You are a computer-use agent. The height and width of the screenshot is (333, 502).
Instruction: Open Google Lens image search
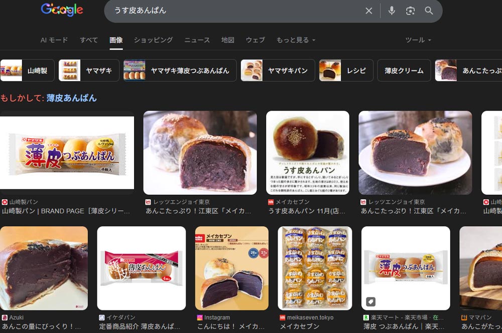click(411, 11)
